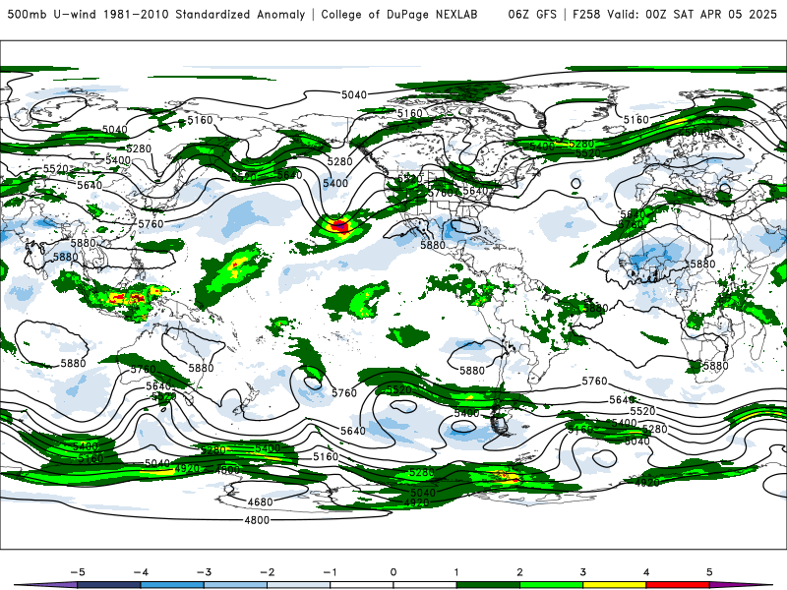Select the light blue -3 to -2 legend segment
The height and width of the screenshot is (590, 787).
coord(235,585)
